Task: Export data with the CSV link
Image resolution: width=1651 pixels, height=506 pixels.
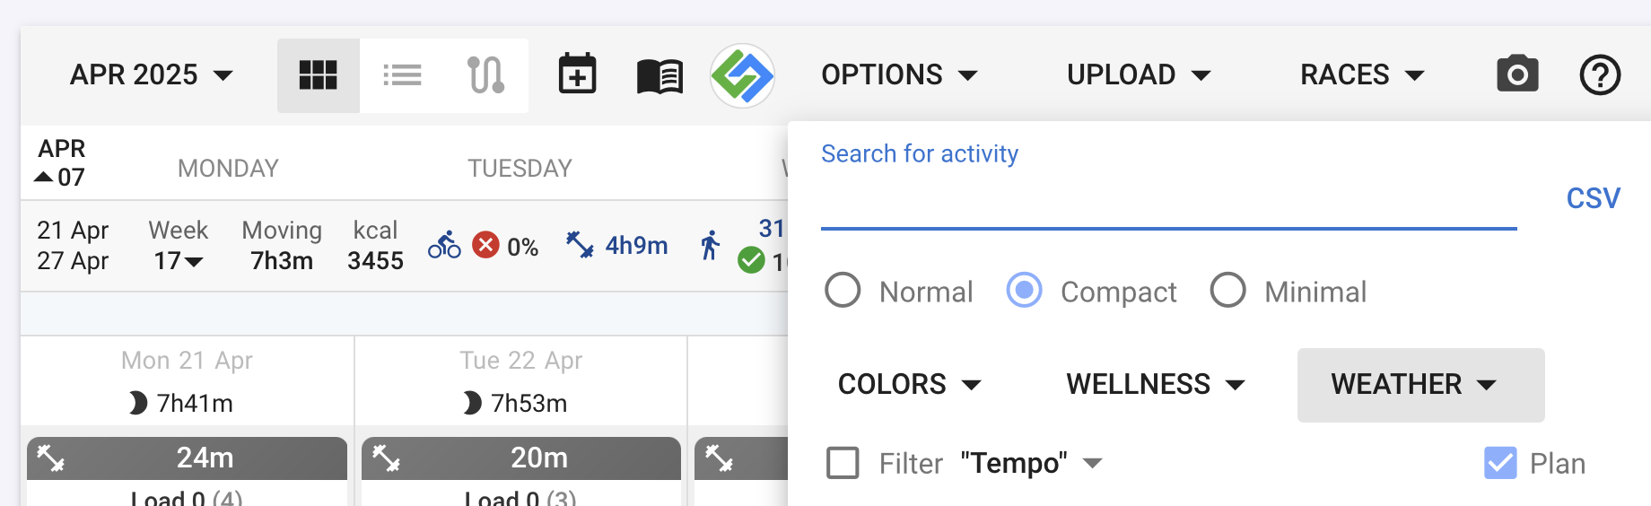Action: tap(1593, 198)
